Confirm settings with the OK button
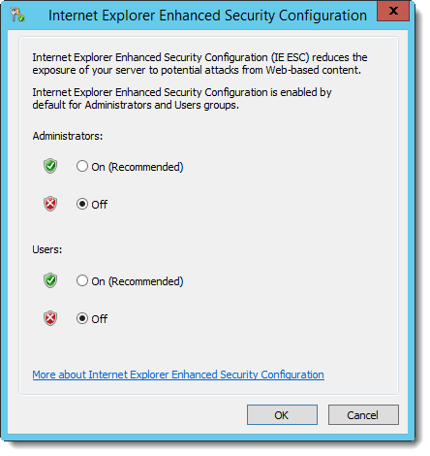Image resolution: width=430 pixels, height=456 pixels. pos(282,415)
